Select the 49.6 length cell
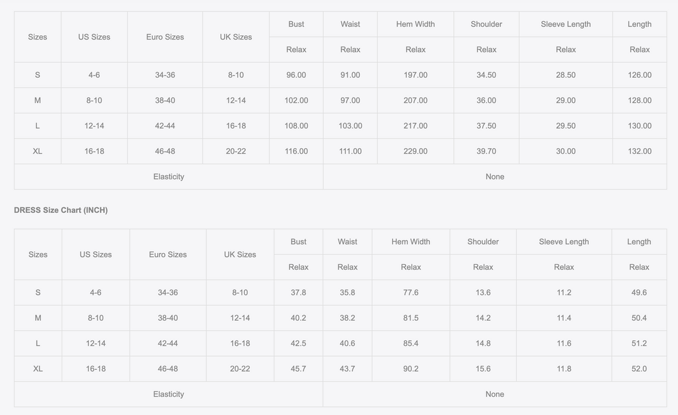Viewport: 678px width, 415px height. [639, 293]
